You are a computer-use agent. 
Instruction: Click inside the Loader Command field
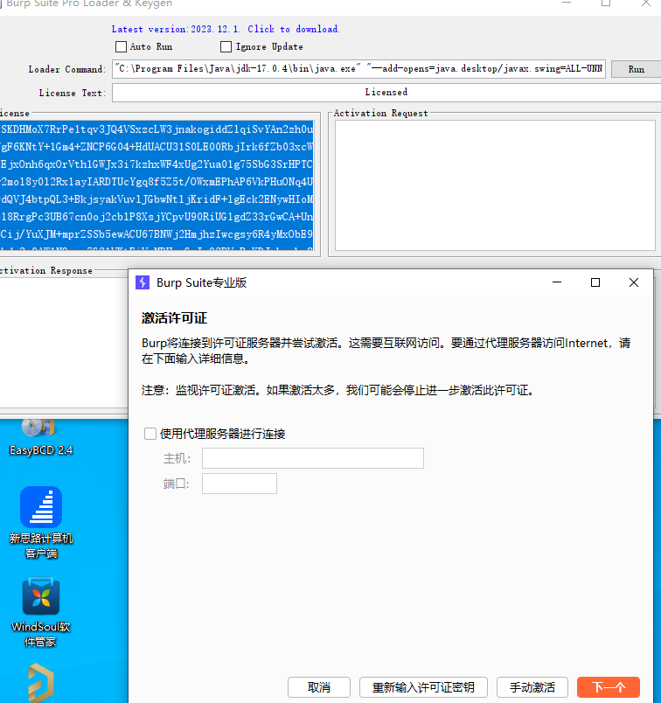[x=358, y=69]
